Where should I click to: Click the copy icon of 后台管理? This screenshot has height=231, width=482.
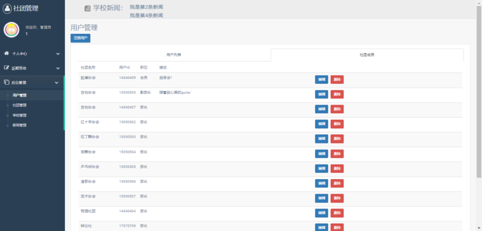coord(6,82)
